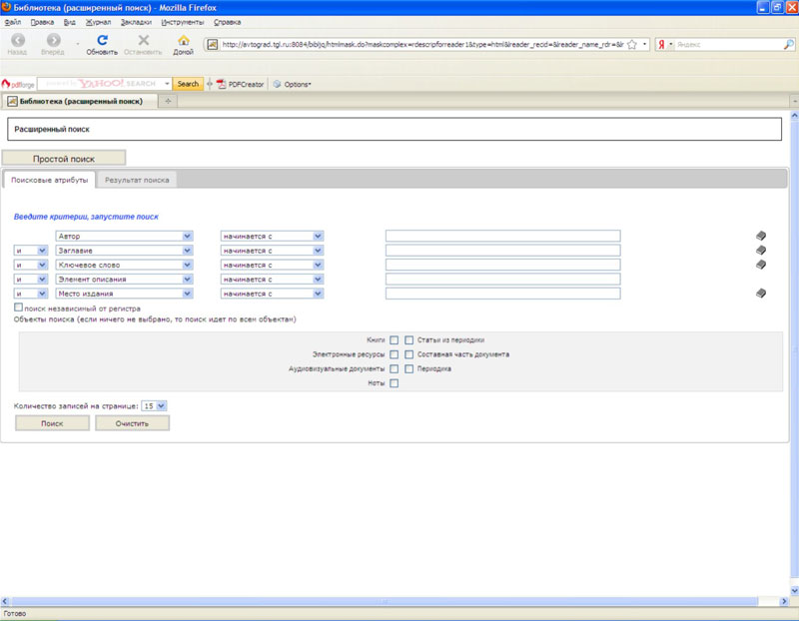Bookmark page with the star icon

[x=632, y=44]
